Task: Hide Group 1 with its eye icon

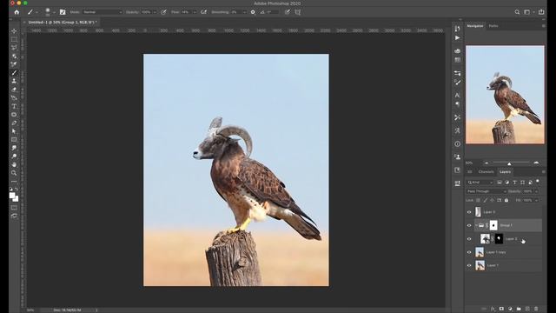Action: click(x=469, y=225)
